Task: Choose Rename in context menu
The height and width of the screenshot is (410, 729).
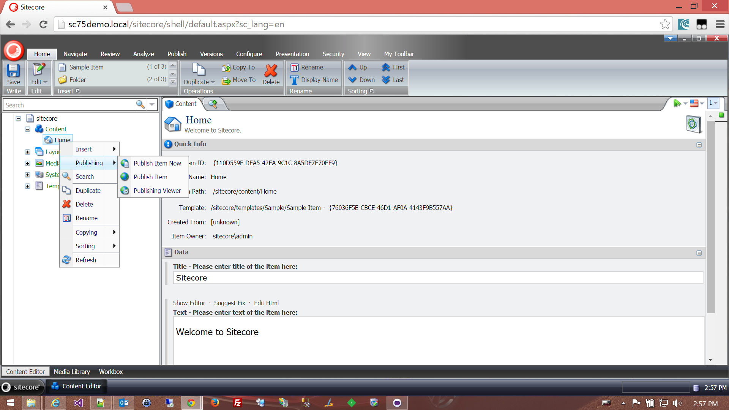Action: (90, 218)
